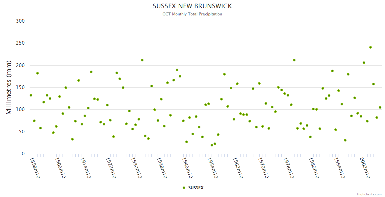The width and height of the screenshot is (385, 197).
Task: Toggle the SUSSEX series legend item
Action: [x=193, y=188]
